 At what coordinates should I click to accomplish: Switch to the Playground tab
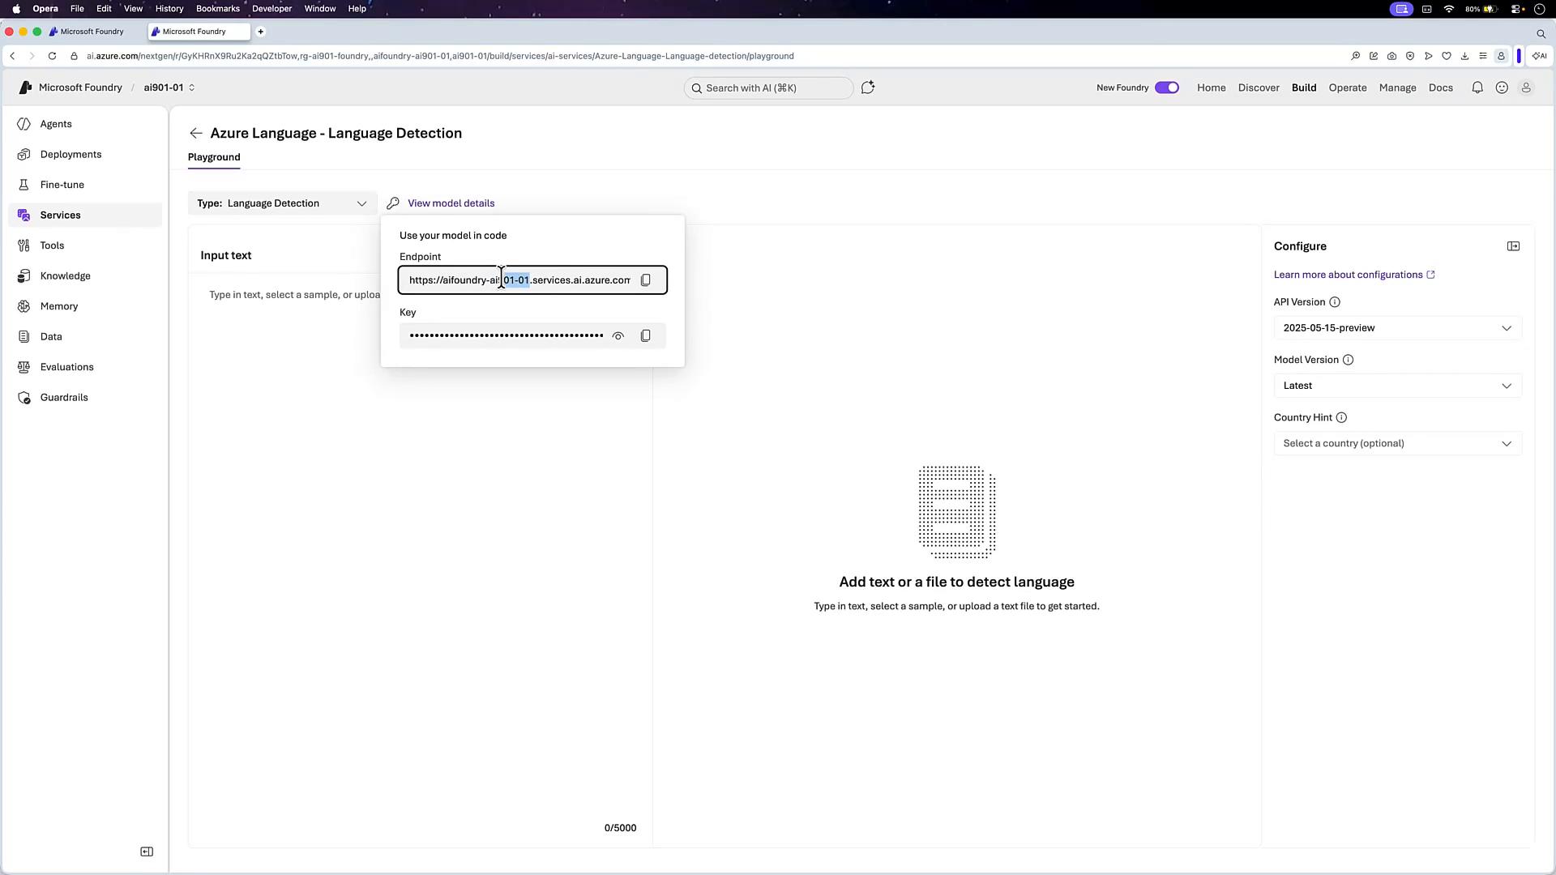(x=214, y=157)
